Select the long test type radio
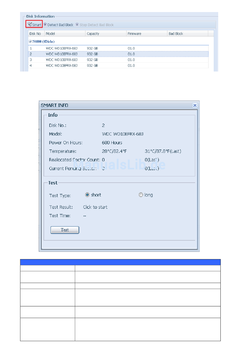 [141, 195]
